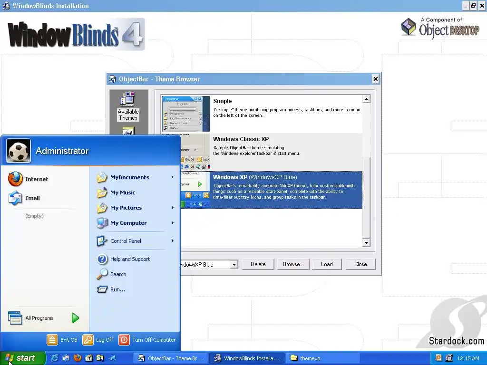Click the theme list scroll down arrow

(x=366, y=243)
